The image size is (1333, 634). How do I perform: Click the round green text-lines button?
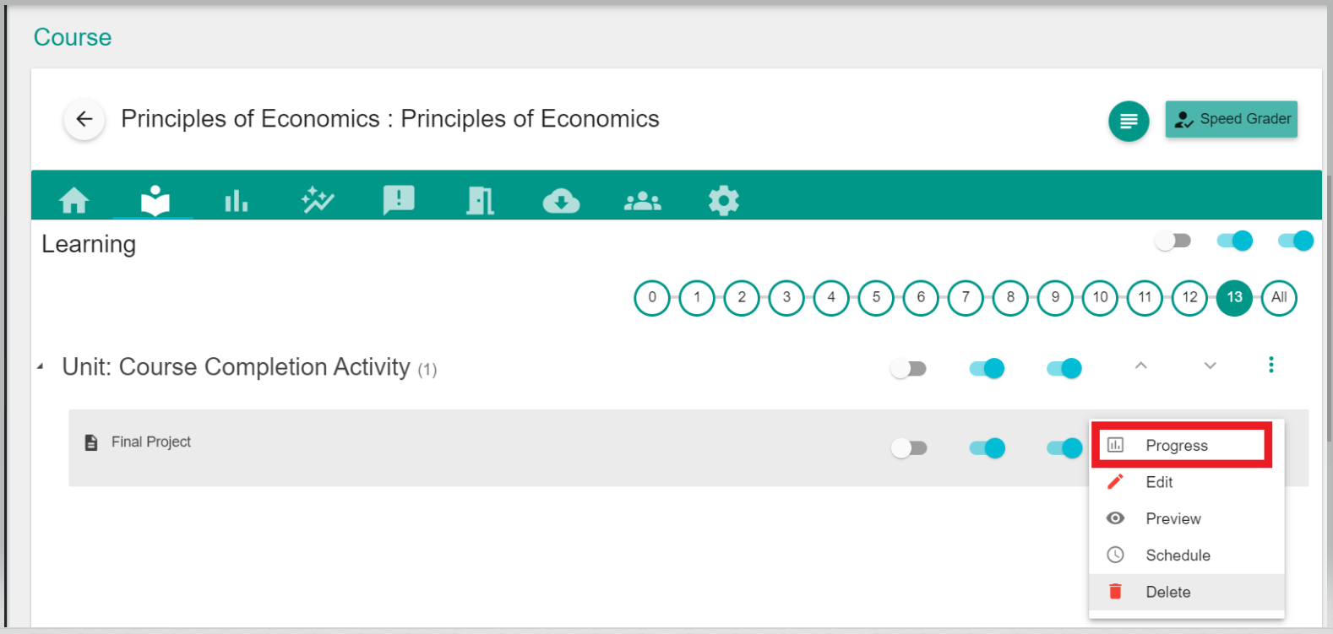click(1129, 121)
